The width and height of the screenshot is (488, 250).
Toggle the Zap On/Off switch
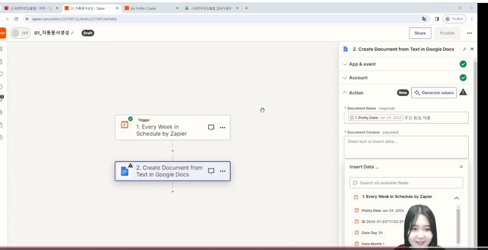(x=20, y=33)
